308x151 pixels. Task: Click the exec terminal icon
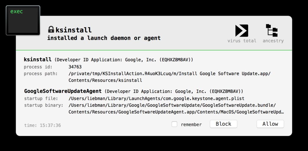23,20
